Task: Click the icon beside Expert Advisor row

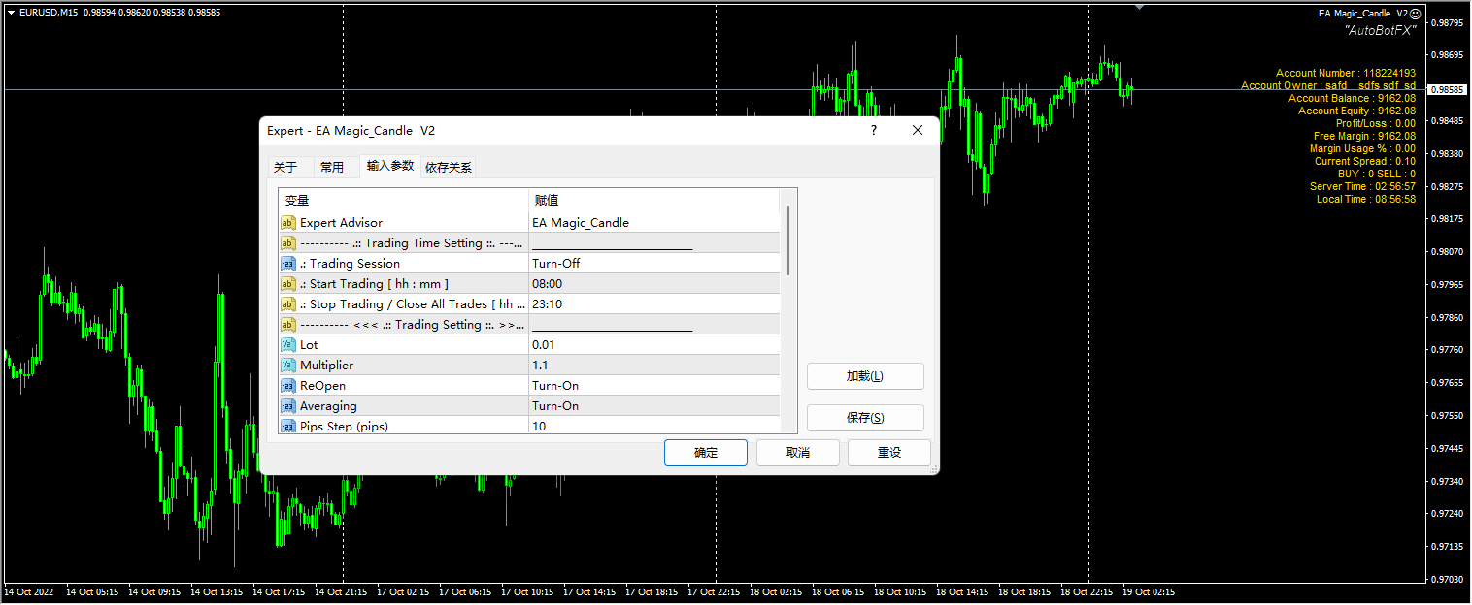Action: pos(287,223)
